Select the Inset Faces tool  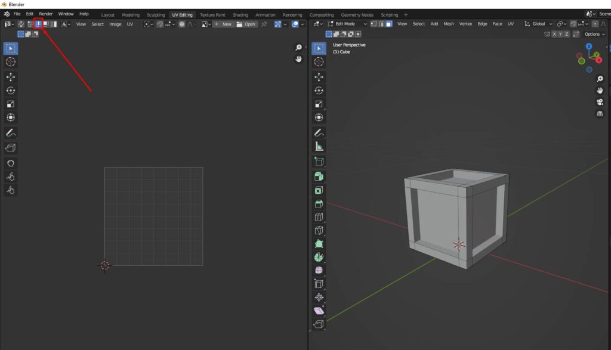point(319,190)
